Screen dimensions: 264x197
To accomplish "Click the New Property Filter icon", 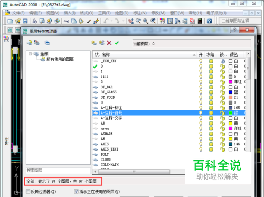I will coord(30,43).
